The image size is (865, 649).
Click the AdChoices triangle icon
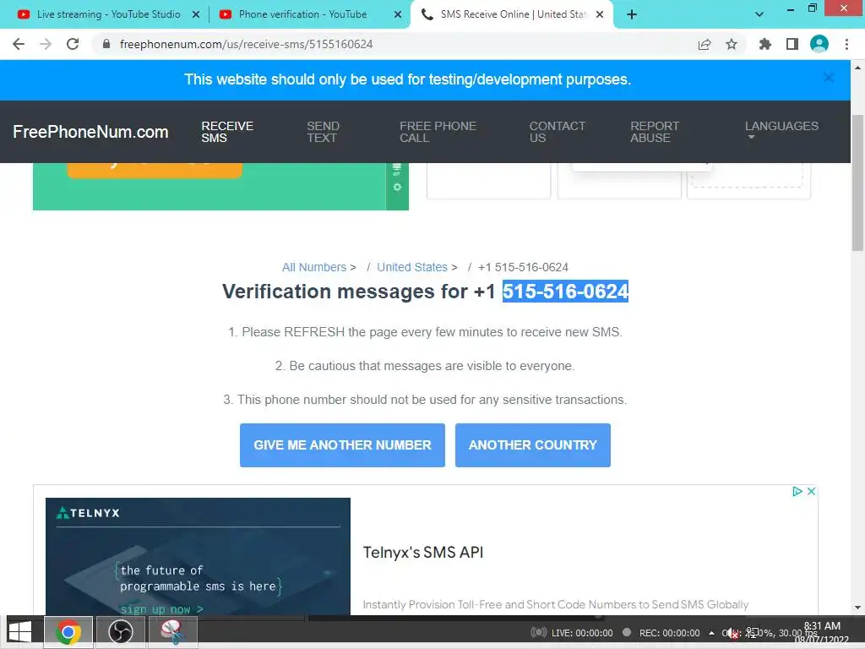coord(797,491)
